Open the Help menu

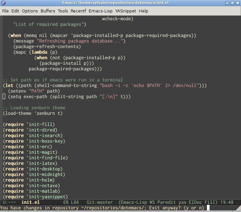coord(143,11)
